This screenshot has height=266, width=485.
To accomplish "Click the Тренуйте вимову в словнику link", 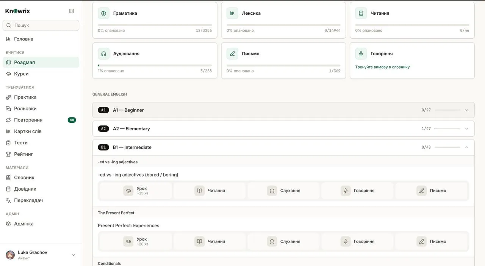I will (382, 67).
